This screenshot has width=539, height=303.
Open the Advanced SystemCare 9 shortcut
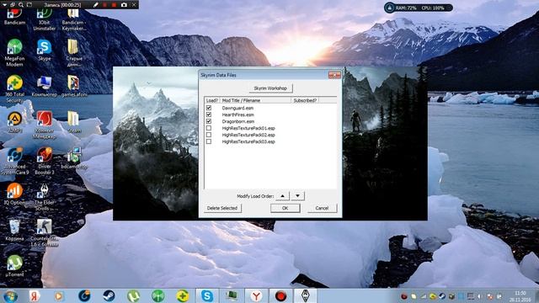pos(14,161)
